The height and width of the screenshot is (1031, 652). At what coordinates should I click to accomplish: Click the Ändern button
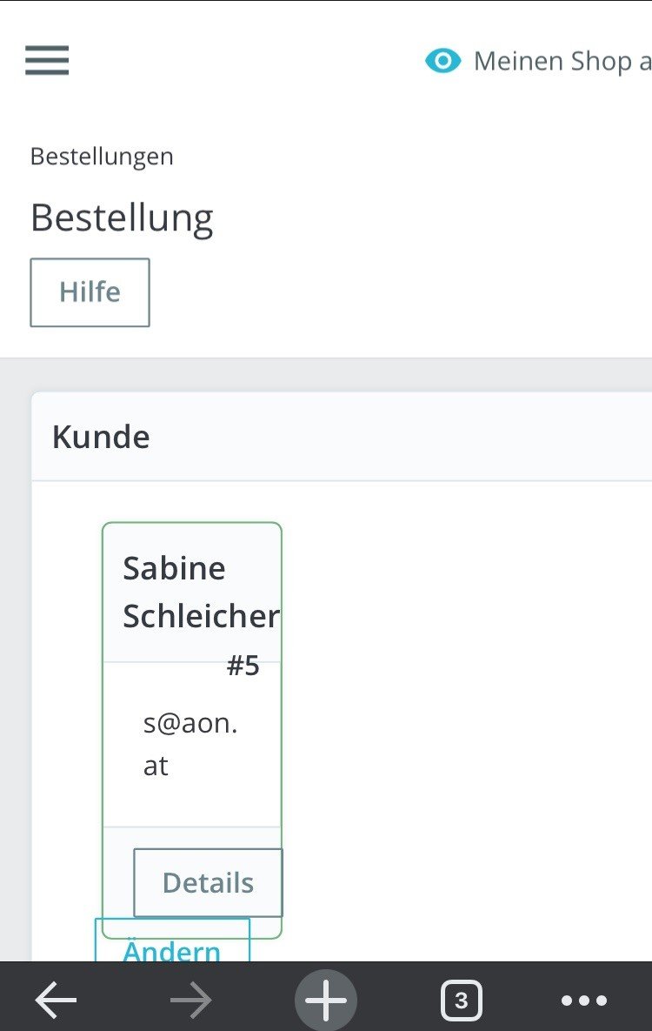tap(172, 947)
